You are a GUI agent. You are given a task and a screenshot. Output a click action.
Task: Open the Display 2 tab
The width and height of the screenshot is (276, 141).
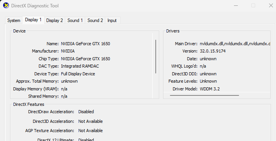coord(55,20)
